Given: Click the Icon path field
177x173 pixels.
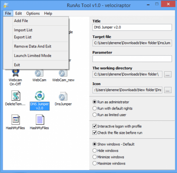Looking at the screenshot, I should pos(127,90).
